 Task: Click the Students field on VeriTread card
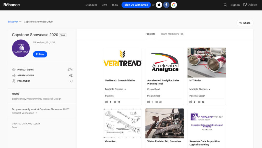(109, 96)
